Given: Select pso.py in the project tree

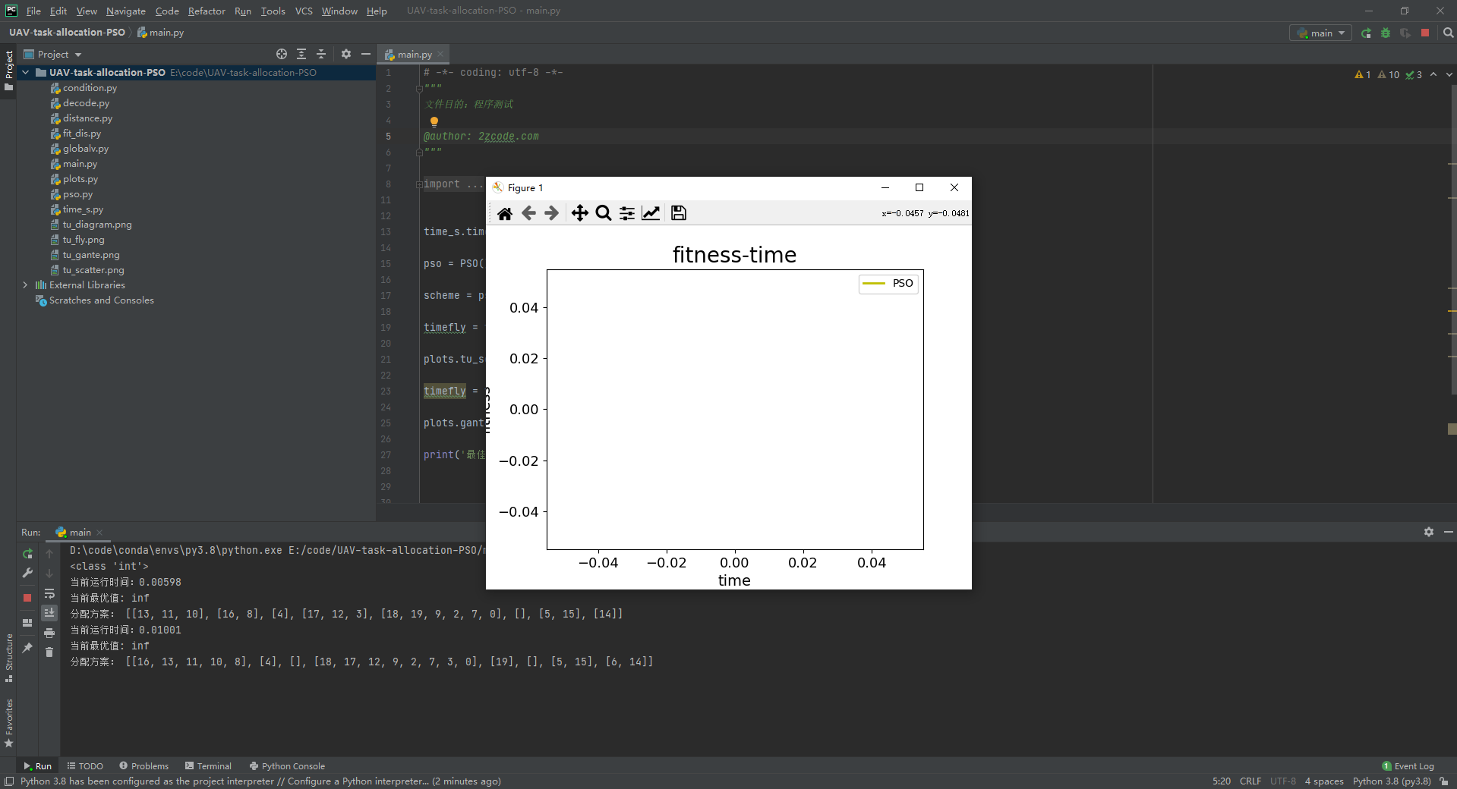Looking at the screenshot, I should pos(77,194).
